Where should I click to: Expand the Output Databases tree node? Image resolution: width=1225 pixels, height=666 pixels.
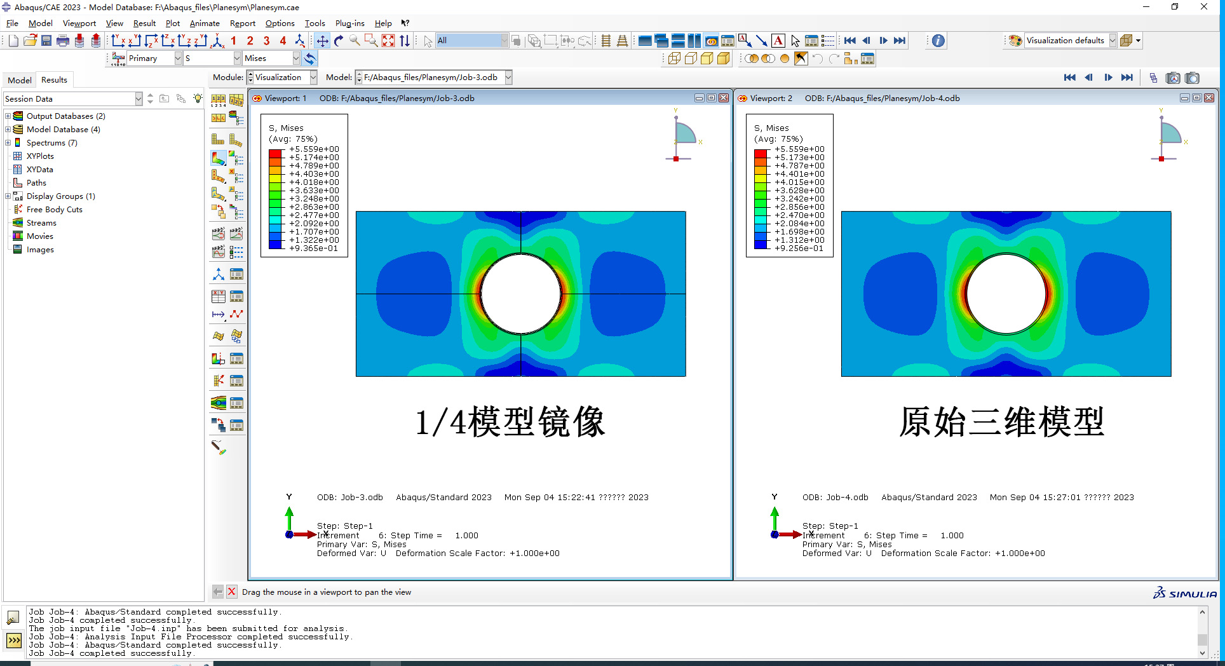8,116
